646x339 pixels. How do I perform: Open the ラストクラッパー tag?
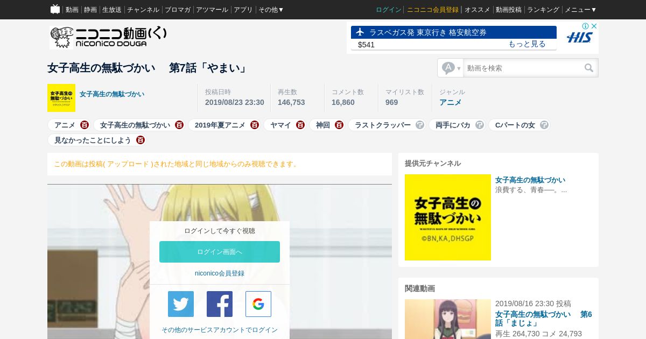pos(383,125)
